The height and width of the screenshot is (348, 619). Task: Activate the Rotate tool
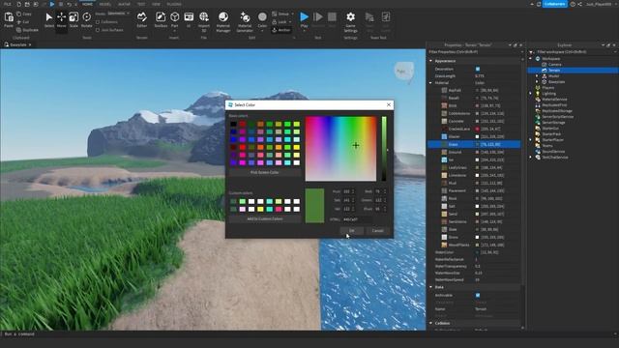[x=86, y=19]
